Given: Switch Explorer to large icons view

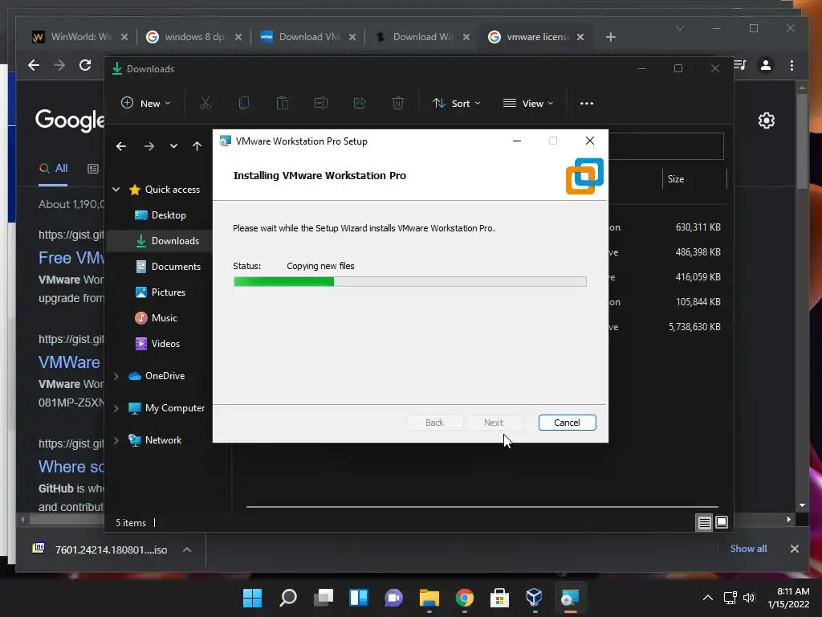Looking at the screenshot, I should pos(722,522).
